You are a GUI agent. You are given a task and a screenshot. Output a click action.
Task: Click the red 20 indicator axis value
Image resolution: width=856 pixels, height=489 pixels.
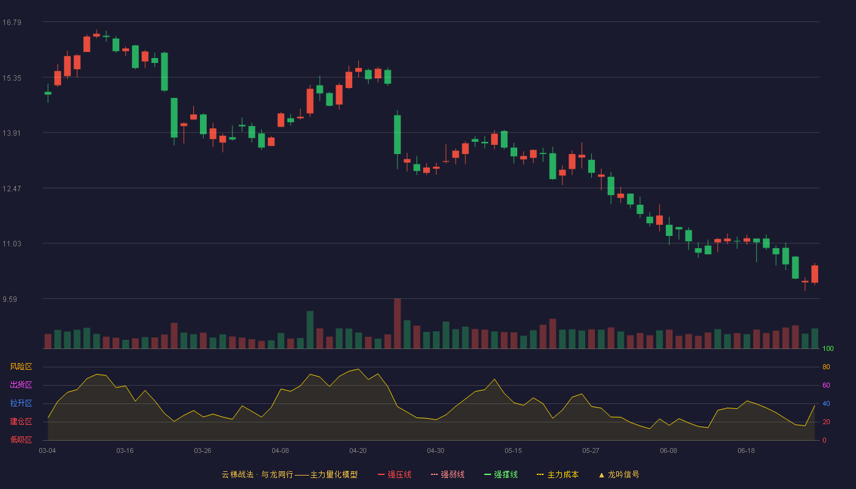point(826,422)
